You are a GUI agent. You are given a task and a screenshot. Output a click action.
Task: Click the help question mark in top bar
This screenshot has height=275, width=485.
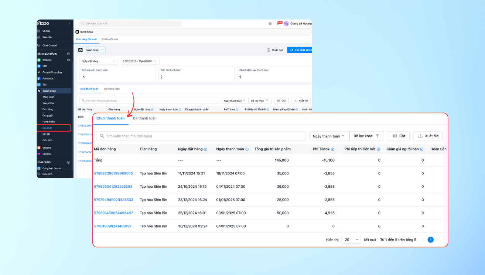(270, 24)
